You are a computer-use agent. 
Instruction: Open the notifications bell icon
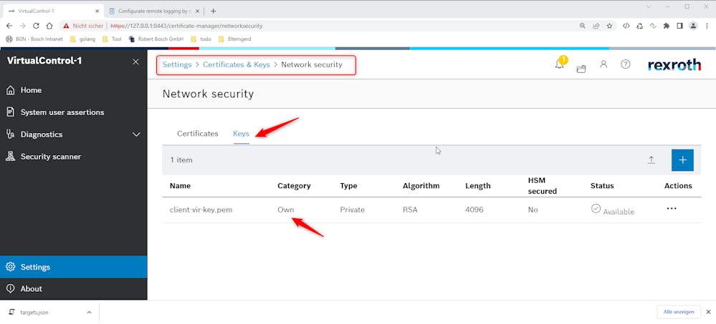559,64
